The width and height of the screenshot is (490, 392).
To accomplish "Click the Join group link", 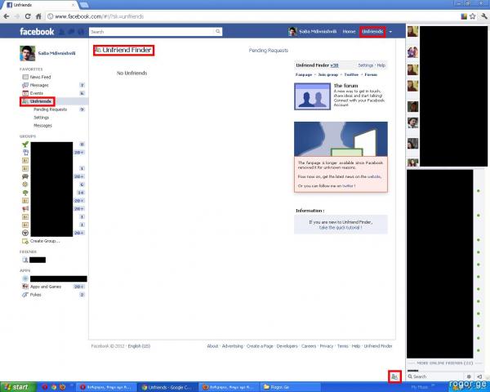I will (x=328, y=74).
